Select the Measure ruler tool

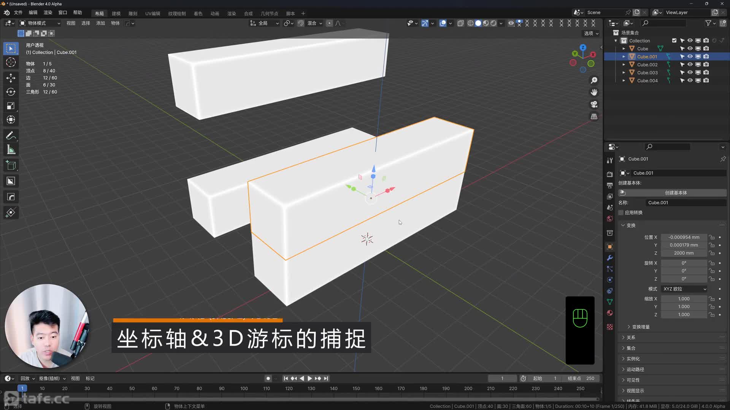pyautogui.click(x=11, y=150)
